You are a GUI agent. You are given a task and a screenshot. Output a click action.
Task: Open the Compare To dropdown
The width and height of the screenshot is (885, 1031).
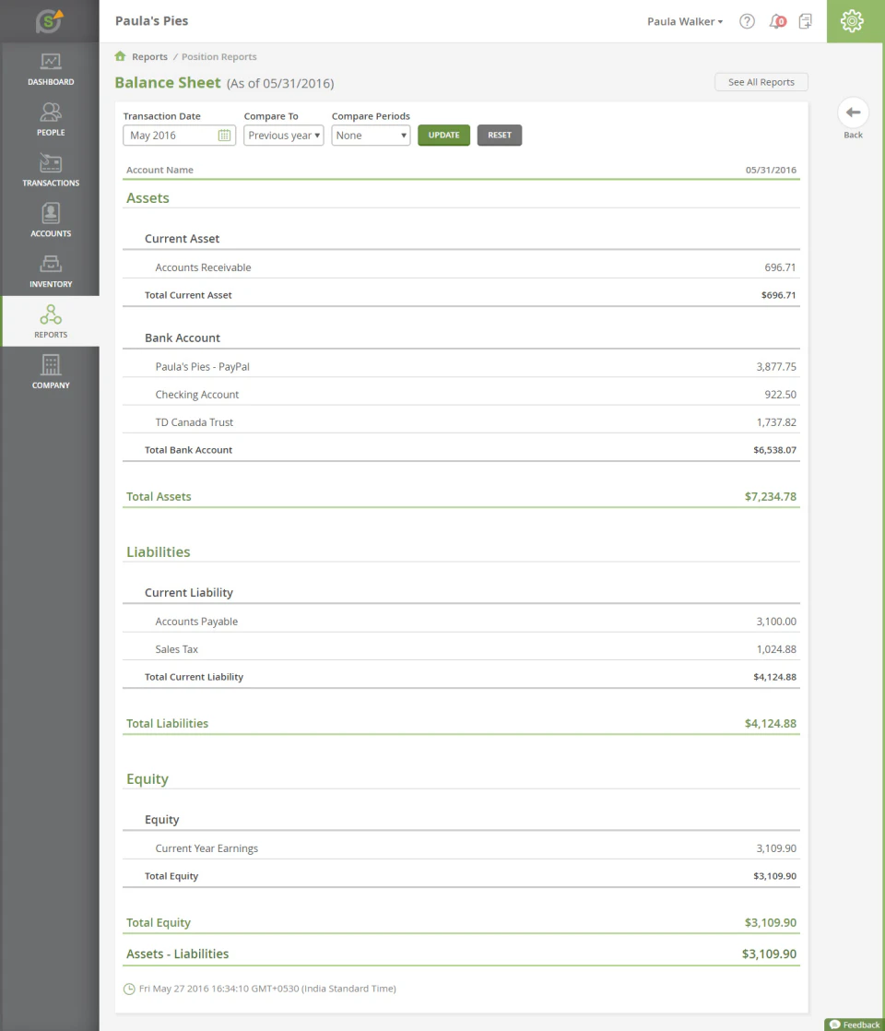pyautogui.click(x=283, y=135)
